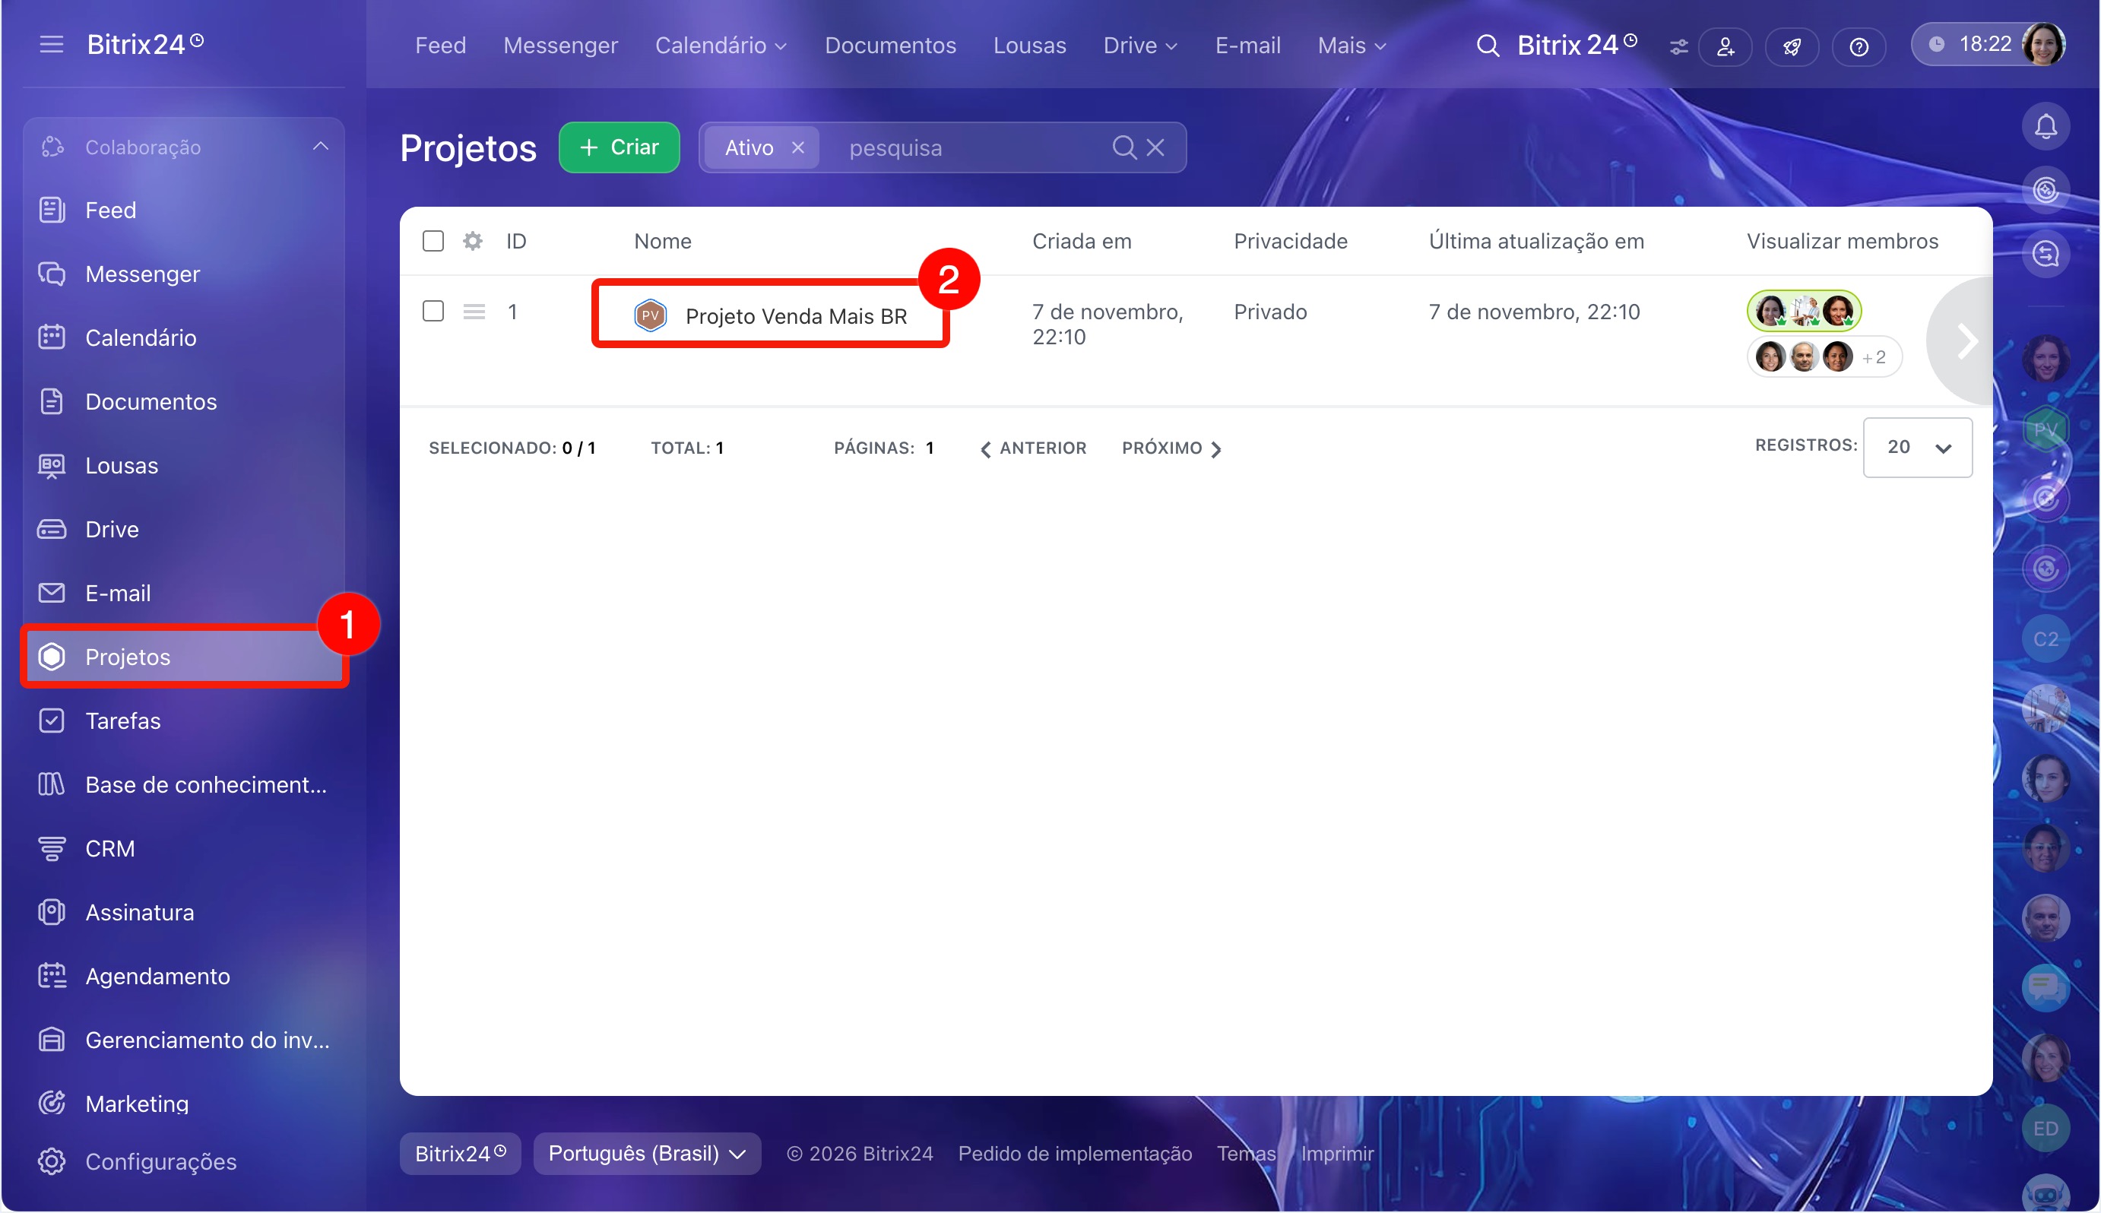
Task: Collapse the Colaboração section
Action: point(320,147)
